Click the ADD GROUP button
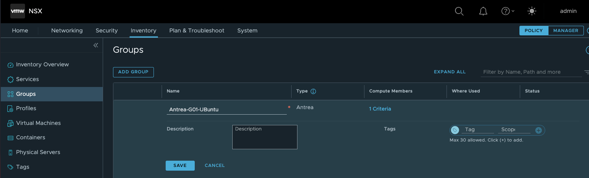Viewport: 589px width, 178px height. tap(133, 72)
